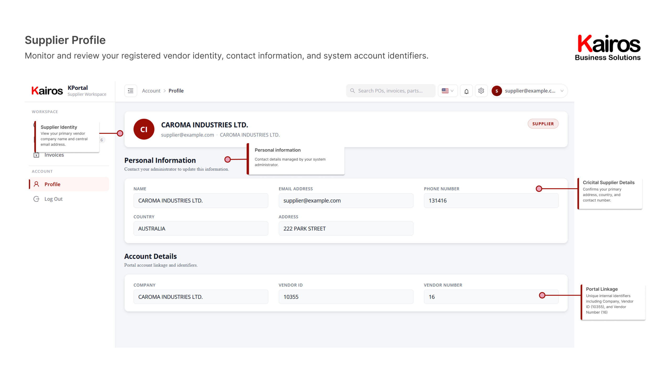Click the Company field in Account Details
The height and width of the screenshot is (387, 671).
click(201, 297)
